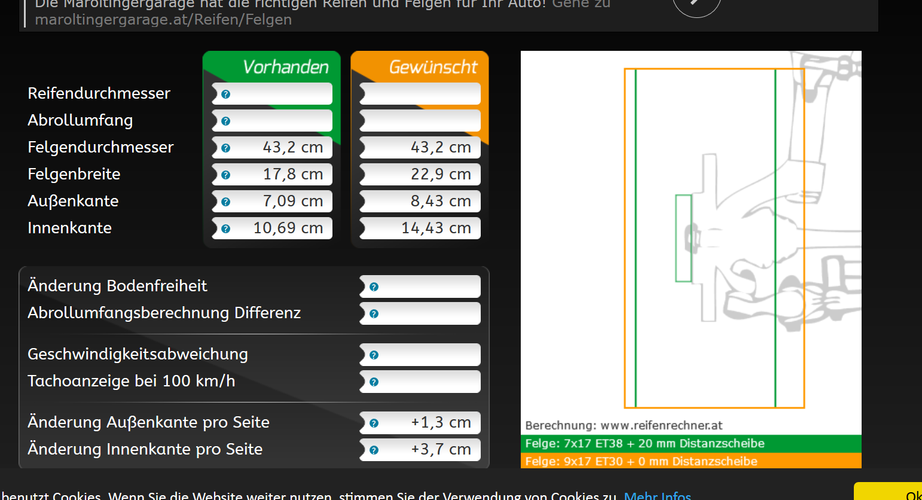The image size is (922, 500).
Task: Click help icon for Abrollumfangsberechnung Differenz
Action: tap(374, 313)
